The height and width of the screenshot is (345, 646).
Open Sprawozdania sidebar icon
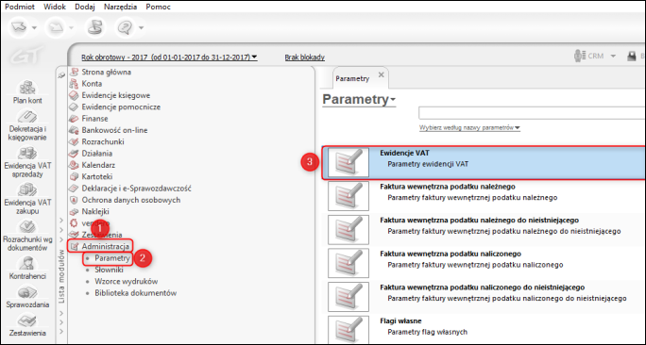click(27, 292)
